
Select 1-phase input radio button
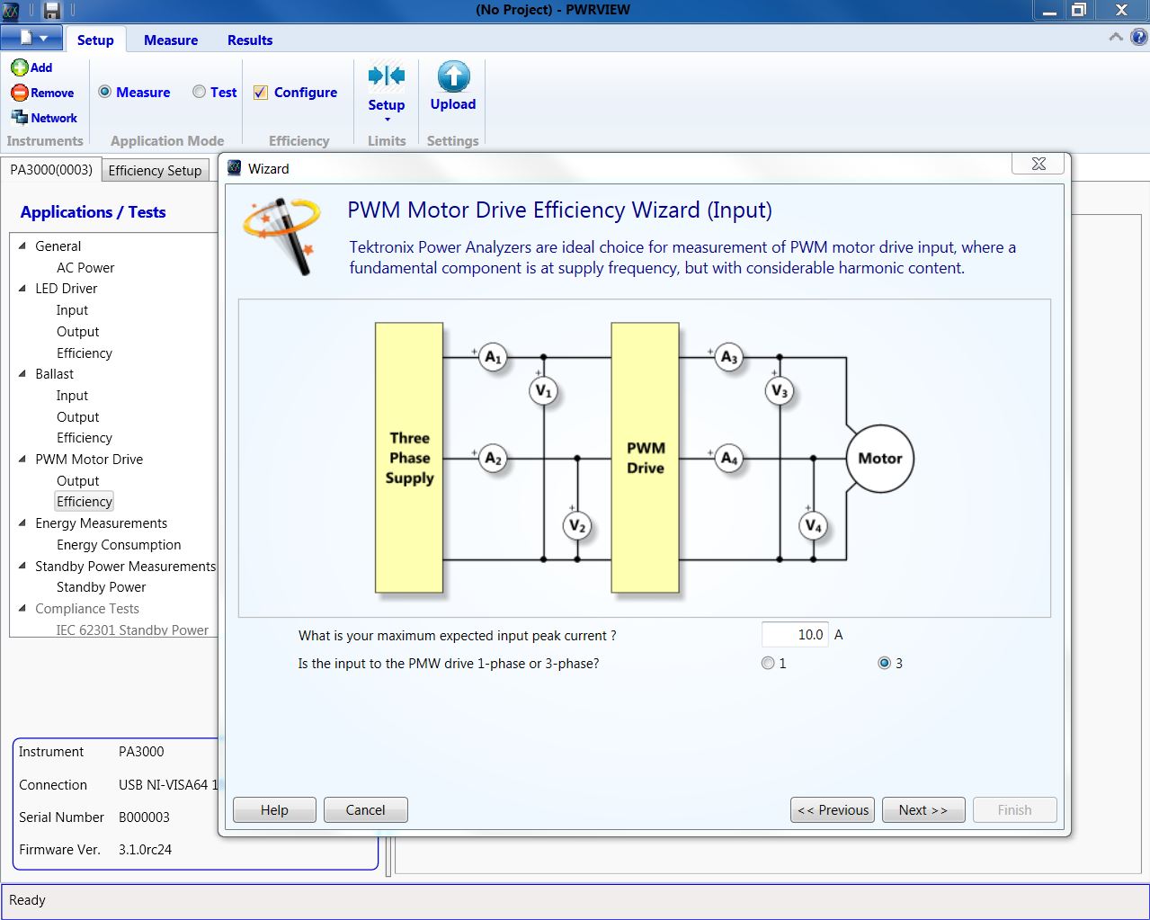pyautogui.click(x=768, y=663)
